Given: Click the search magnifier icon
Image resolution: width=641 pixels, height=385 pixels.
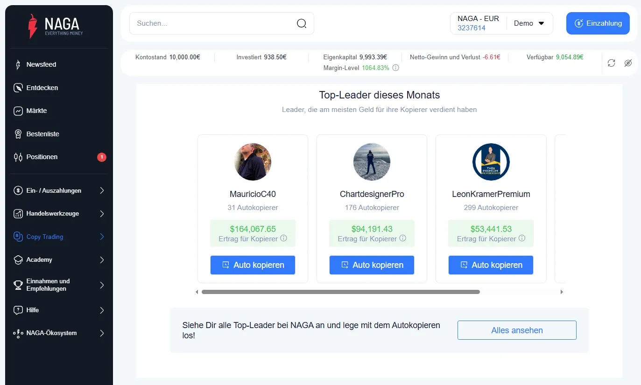Looking at the screenshot, I should (302, 23).
